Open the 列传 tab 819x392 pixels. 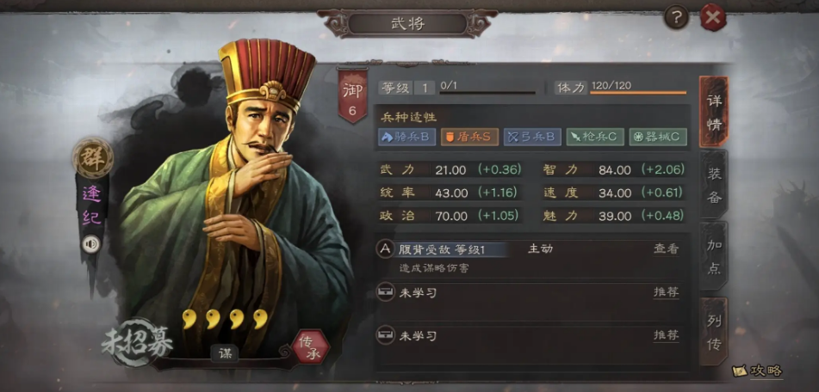713,330
